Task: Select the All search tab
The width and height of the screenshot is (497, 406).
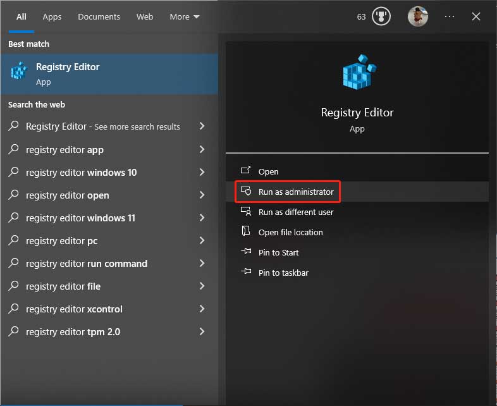Action: 21,17
